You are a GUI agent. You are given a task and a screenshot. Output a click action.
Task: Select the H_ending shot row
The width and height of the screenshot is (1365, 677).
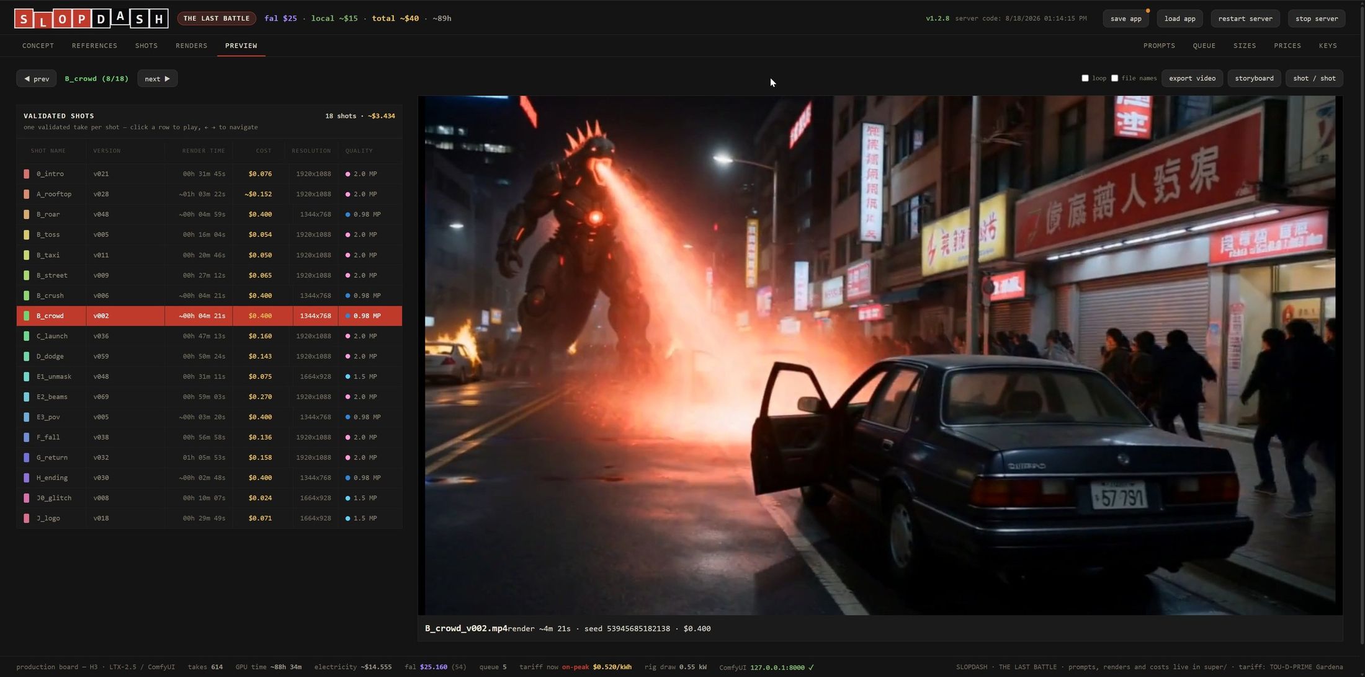[209, 478]
